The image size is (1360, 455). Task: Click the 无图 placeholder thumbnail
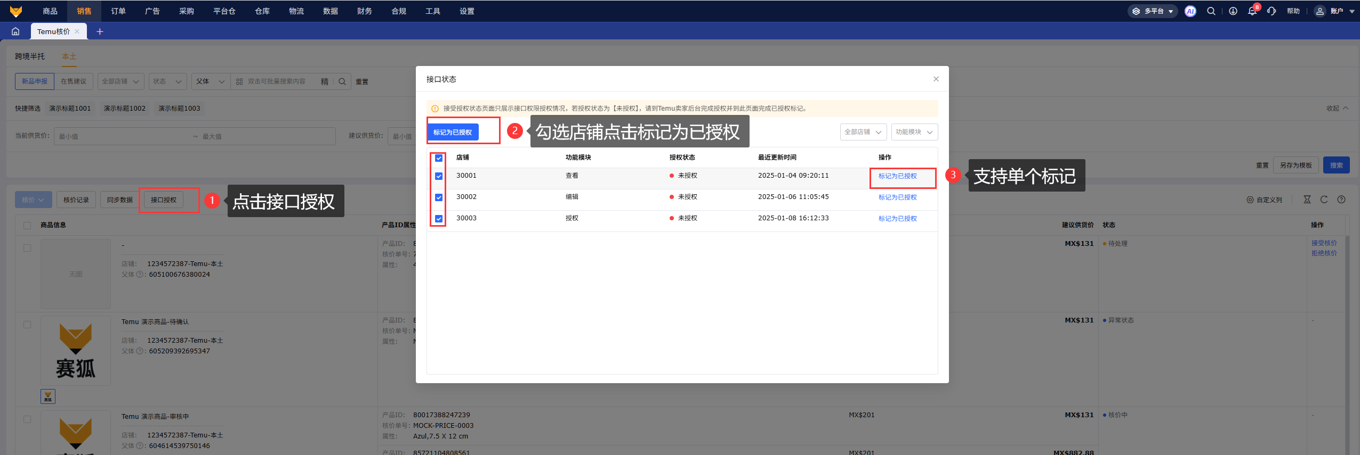pos(76,274)
